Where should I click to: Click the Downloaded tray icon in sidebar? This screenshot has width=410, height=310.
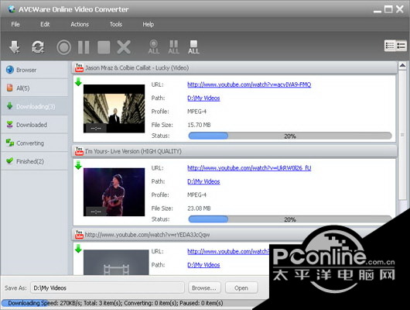(x=10, y=124)
